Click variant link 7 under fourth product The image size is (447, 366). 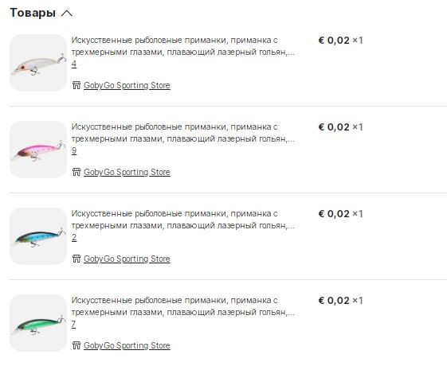tap(74, 324)
